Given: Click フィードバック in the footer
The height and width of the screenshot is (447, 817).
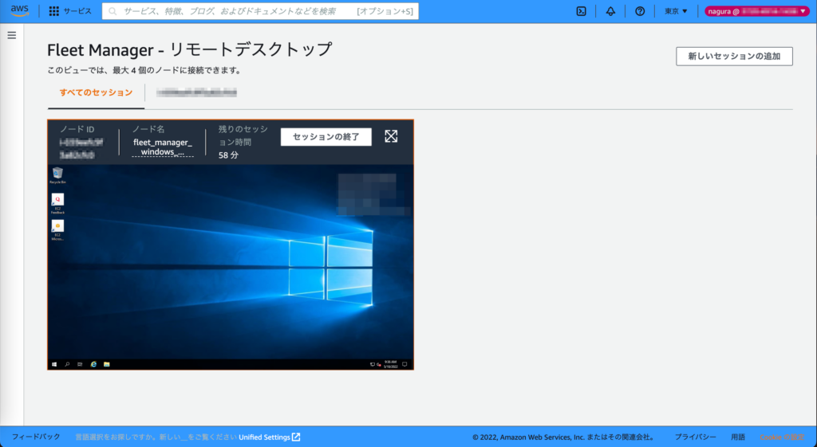Looking at the screenshot, I should [36, 437].
